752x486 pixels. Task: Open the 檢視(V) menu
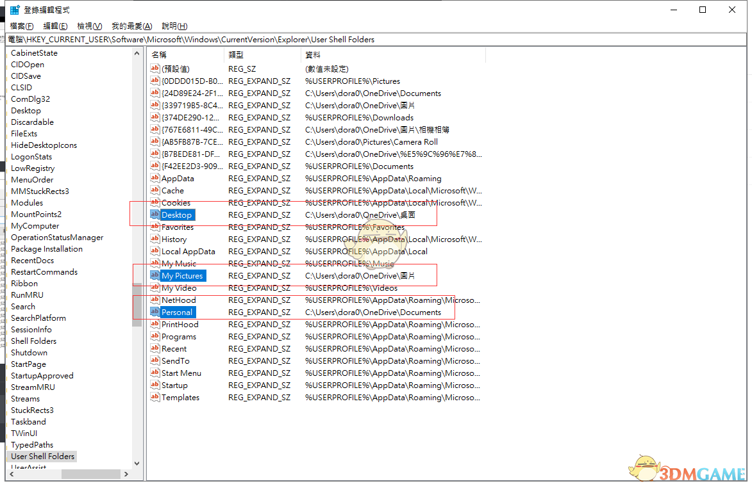89,26
